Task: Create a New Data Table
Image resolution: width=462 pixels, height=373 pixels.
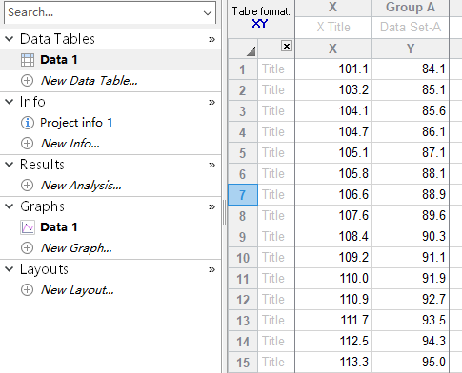Action: point(90,81)
